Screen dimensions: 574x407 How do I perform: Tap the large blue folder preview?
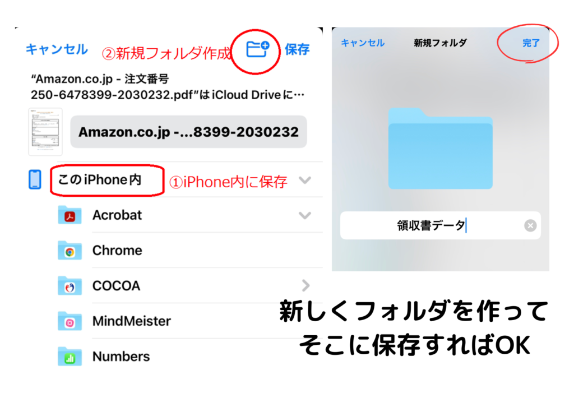pos(441,149)
